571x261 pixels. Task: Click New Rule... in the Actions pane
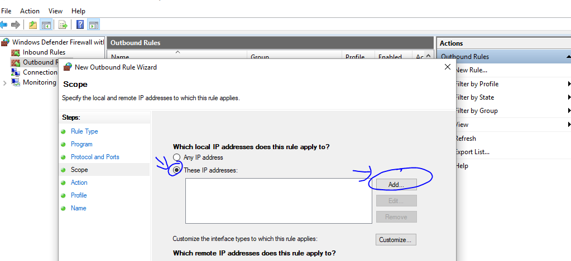pos(472,70)
